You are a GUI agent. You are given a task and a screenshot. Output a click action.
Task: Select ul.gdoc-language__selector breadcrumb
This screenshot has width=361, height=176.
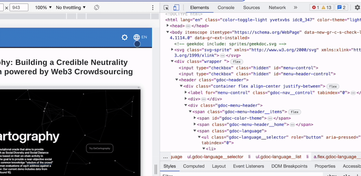[215, 157]
